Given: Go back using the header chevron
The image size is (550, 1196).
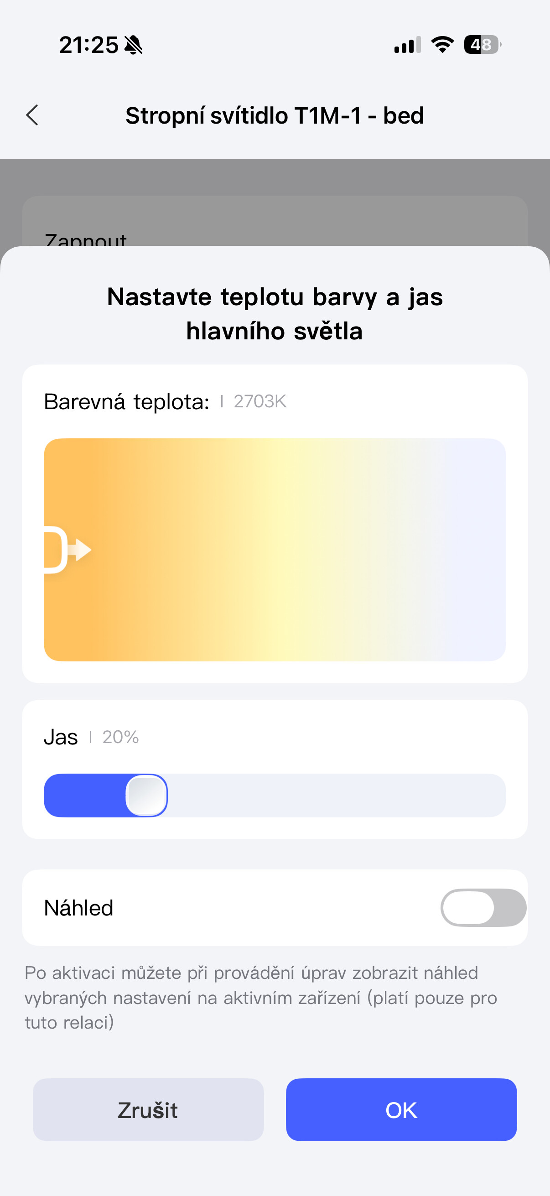Looking at the screenshot, I should [32, 115].
